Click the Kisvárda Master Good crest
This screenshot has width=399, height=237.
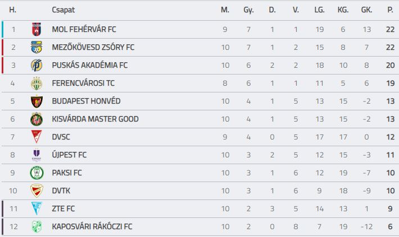coord(37,119)
